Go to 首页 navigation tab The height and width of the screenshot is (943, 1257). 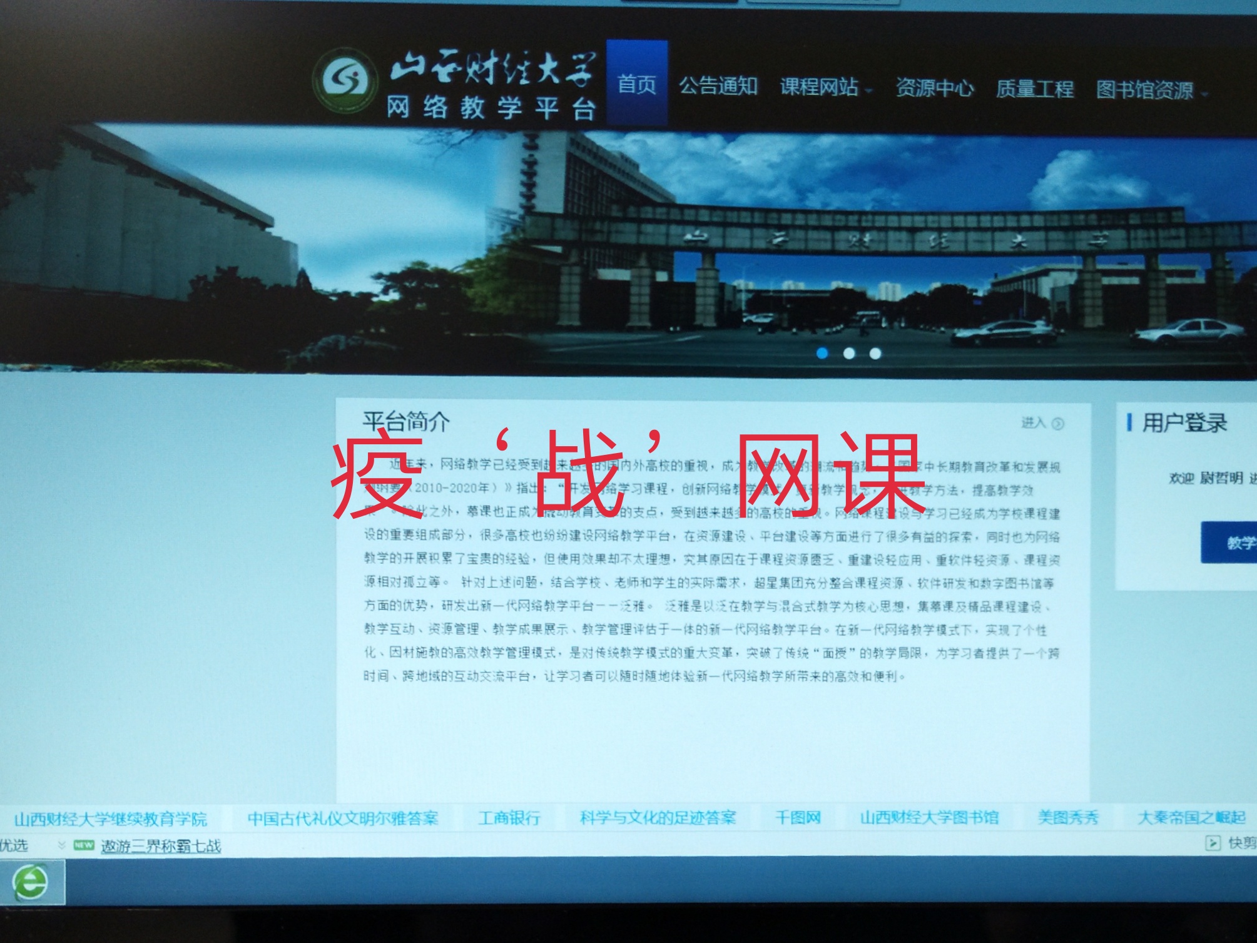point(636,84)
